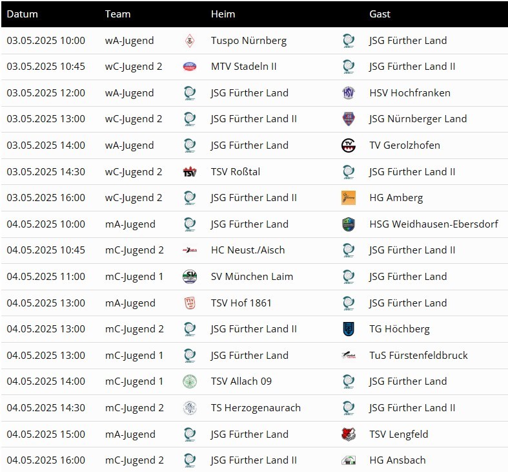
Task: Click the Datum column header
Action: tap(22, 14)
